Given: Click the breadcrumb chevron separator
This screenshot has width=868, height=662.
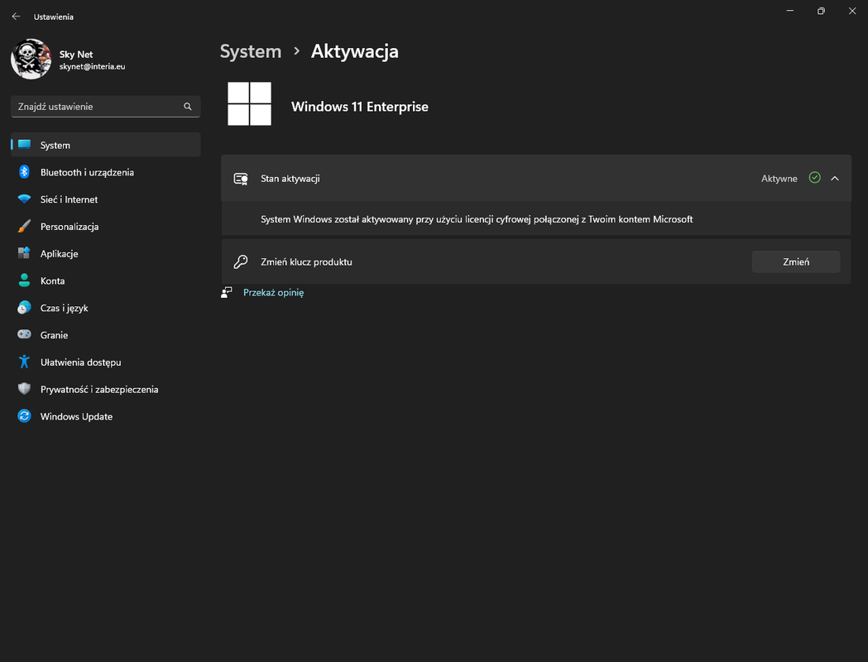Looking at the screenshot, I should pos(297,51).
